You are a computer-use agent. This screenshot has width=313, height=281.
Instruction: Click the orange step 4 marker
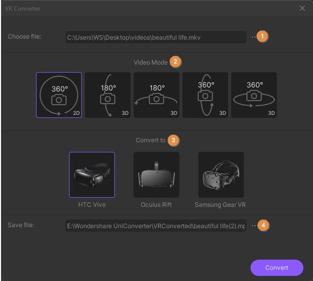[x=262, y=225]
